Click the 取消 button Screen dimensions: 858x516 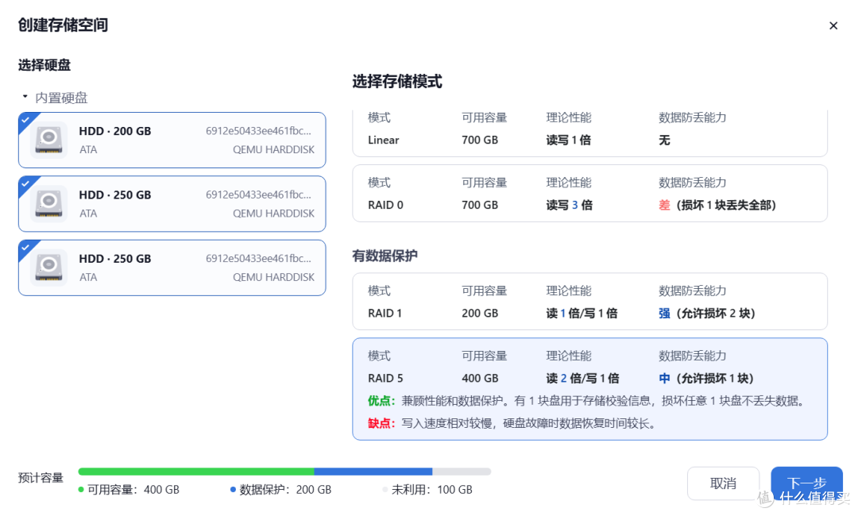tap(723, 483)
